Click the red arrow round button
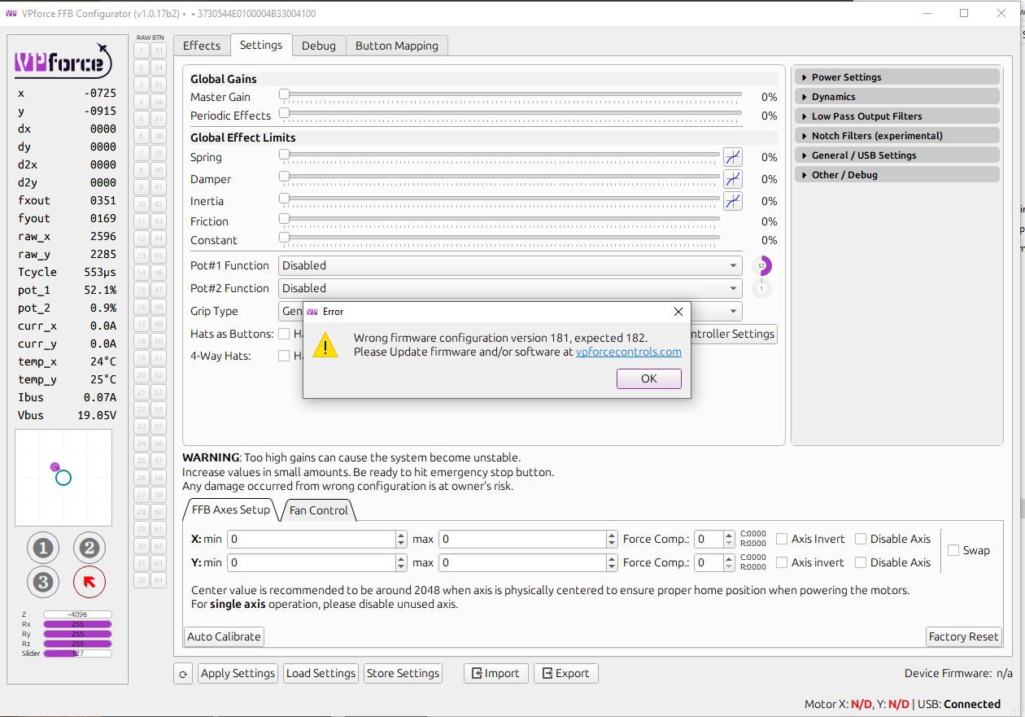 point(89,582)
